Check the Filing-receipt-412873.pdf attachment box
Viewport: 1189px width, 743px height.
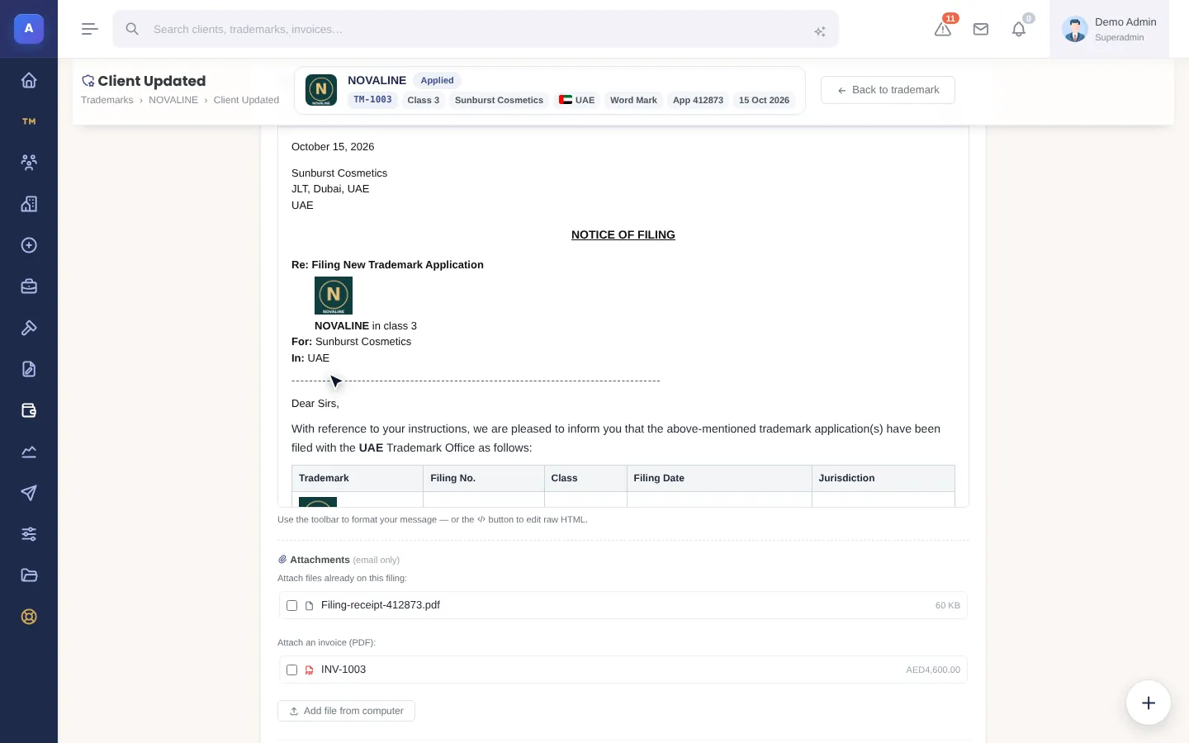click(291, 606)
